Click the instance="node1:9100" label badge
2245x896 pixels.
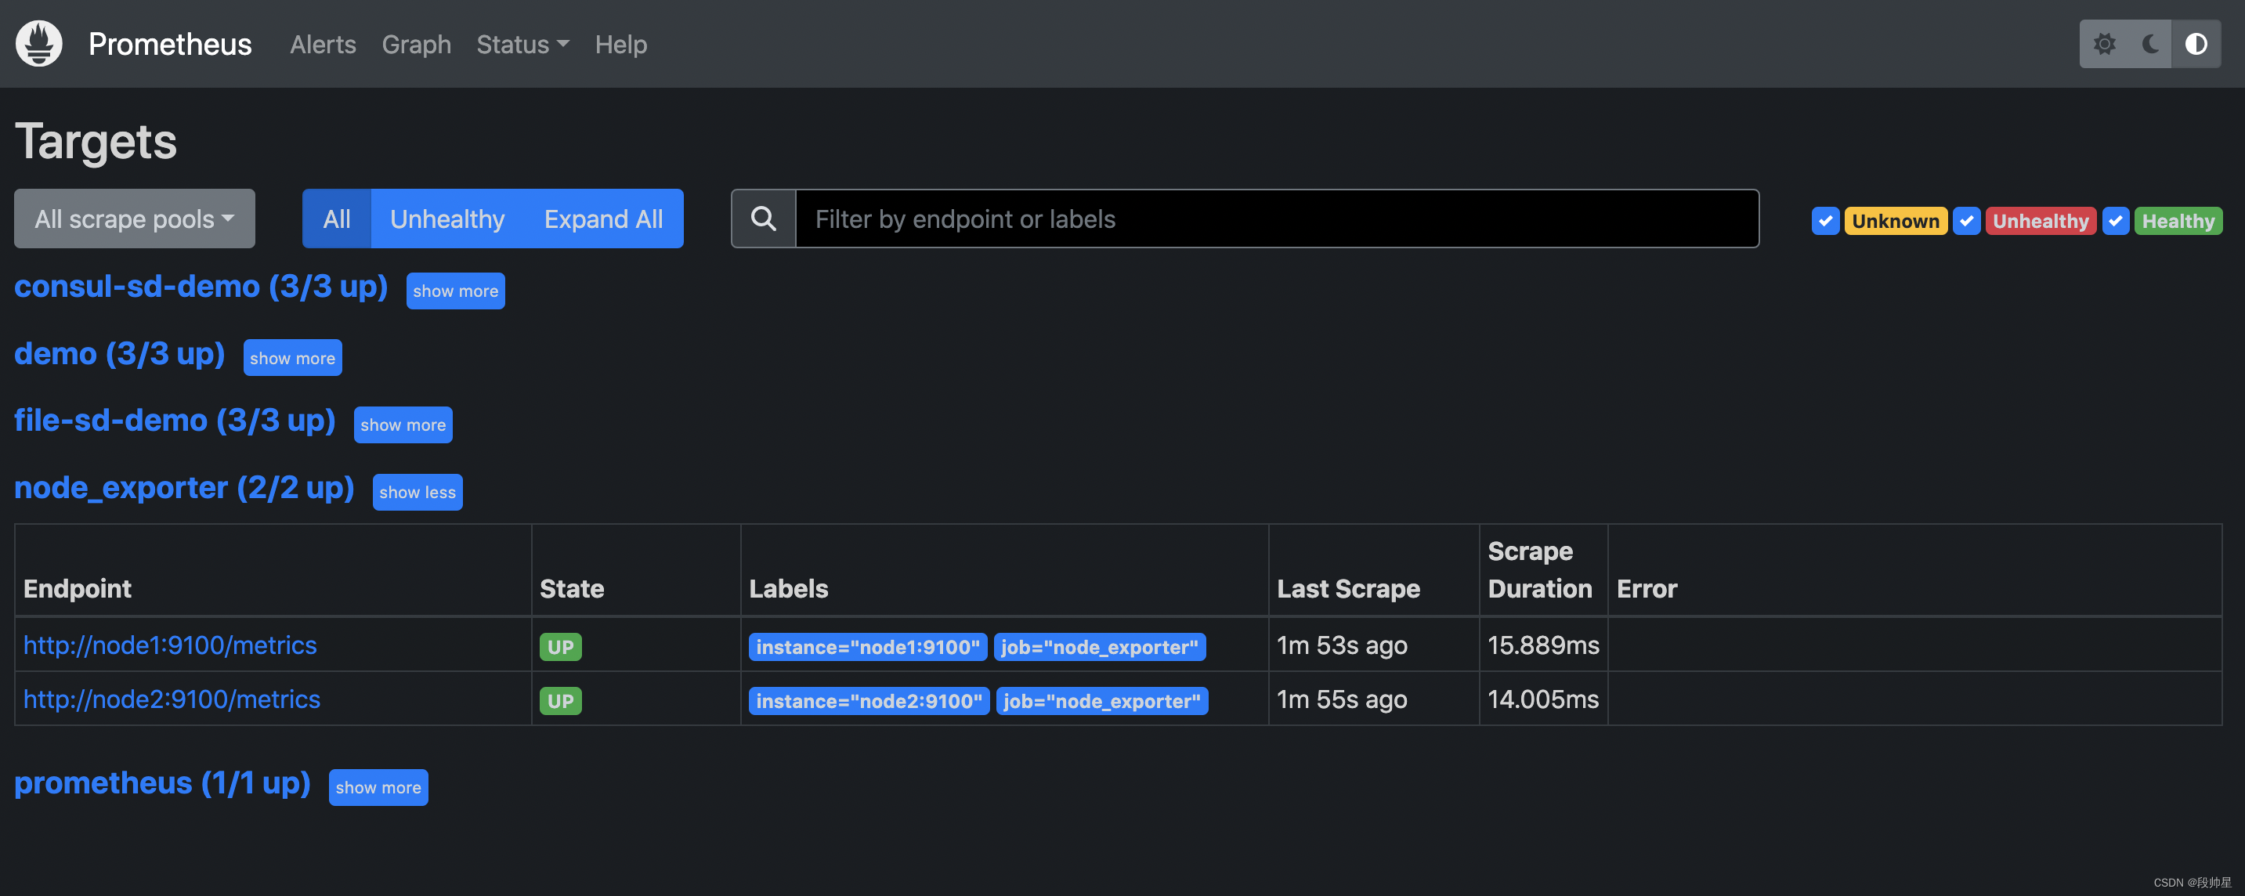point(867,647)
